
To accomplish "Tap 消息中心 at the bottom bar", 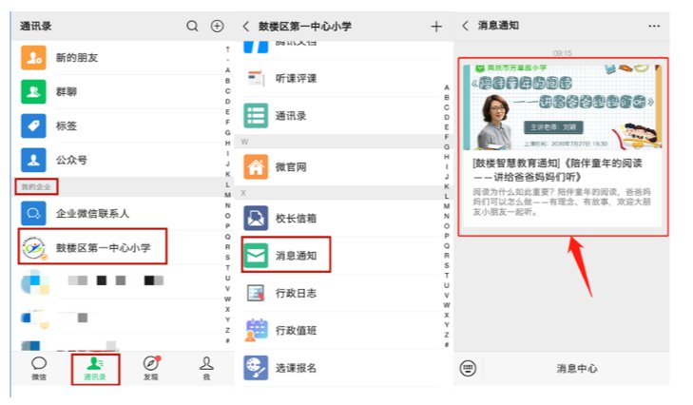I will click(576, 368).
